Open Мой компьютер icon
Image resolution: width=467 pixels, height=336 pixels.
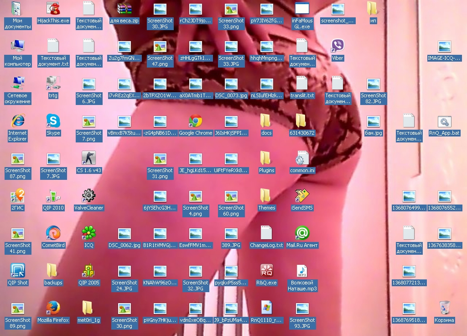[18, 46]
